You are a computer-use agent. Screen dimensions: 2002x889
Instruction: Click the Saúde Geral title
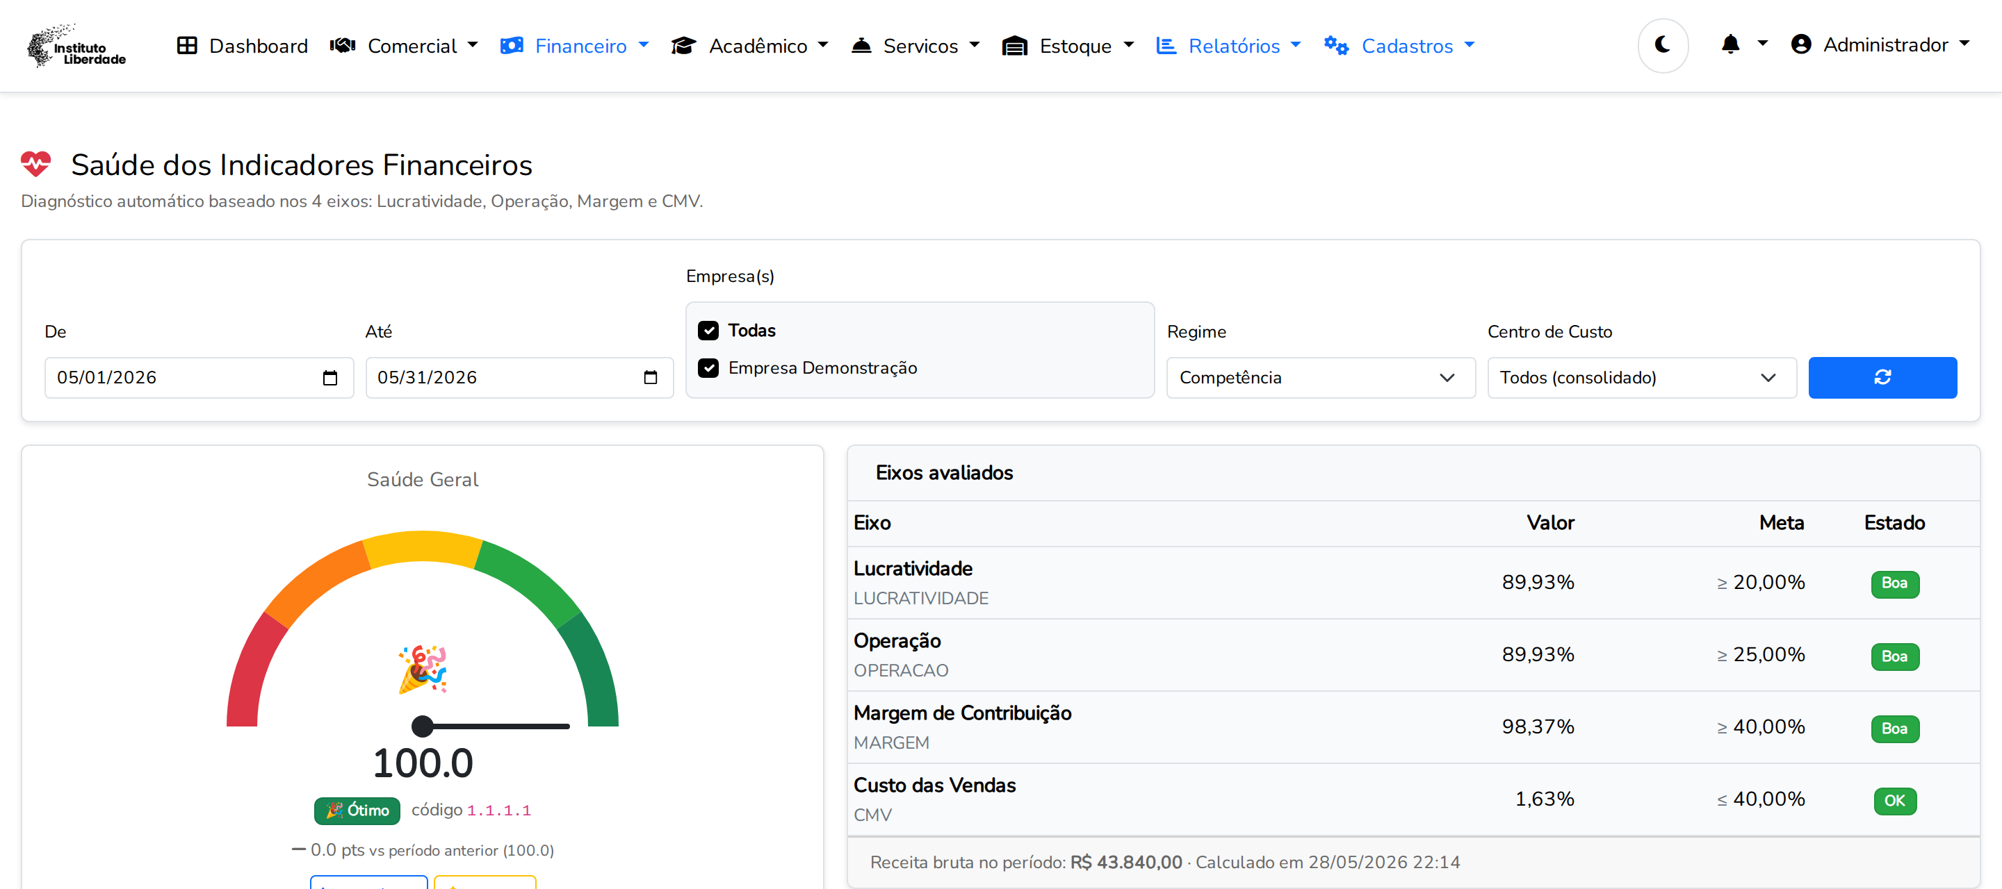tap(422, 480)
